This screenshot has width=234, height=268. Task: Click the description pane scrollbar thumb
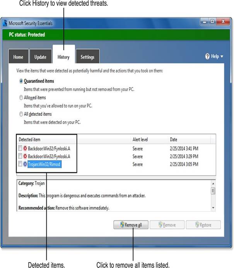tap(213, 191)
